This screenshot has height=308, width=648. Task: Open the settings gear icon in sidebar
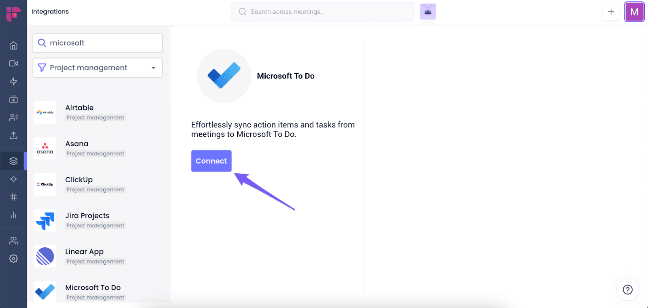point(13,259)
